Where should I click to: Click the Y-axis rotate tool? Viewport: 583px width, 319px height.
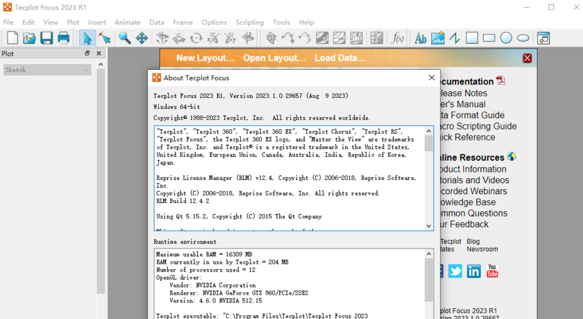[231, 38]
